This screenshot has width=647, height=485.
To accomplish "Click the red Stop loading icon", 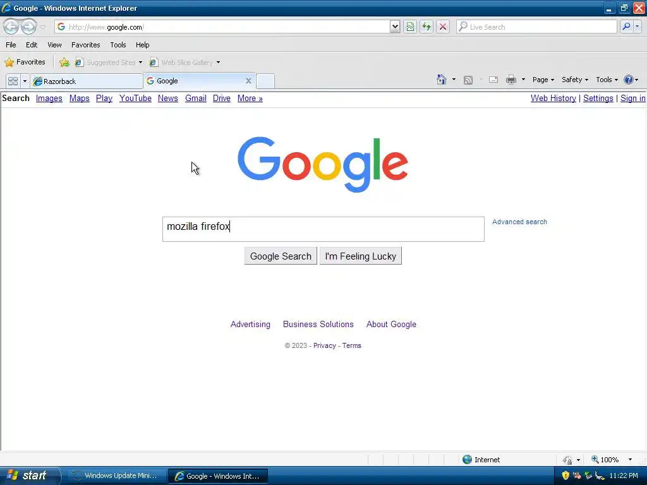I will 443,27.
